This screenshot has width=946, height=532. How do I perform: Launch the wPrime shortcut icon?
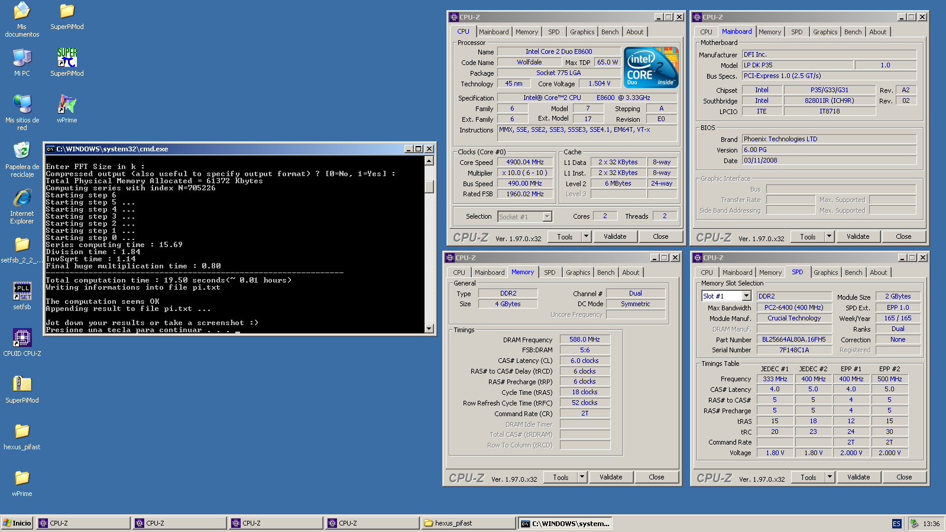(67, 104)
